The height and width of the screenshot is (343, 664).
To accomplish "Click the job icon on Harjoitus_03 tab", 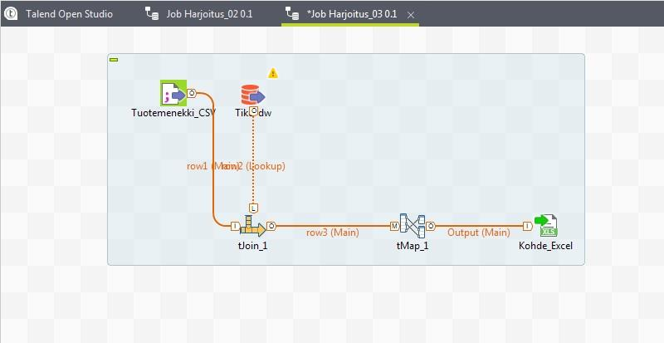I will point(292,13).
